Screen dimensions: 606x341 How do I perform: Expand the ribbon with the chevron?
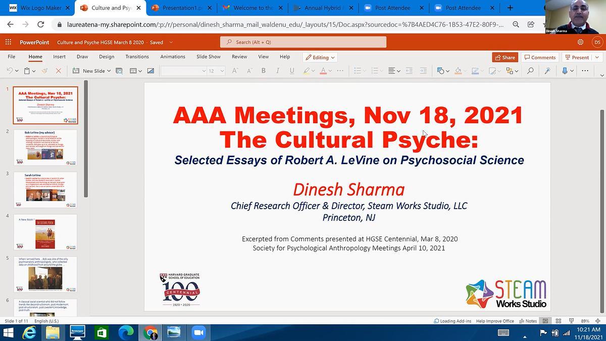click(x=601, y=75)
